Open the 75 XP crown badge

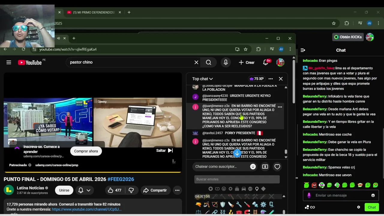point(256,79)
